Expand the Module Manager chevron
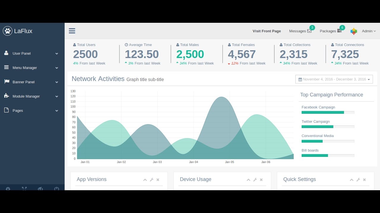The width and height of the screenshot is (380, 213). tap(57, 96)
